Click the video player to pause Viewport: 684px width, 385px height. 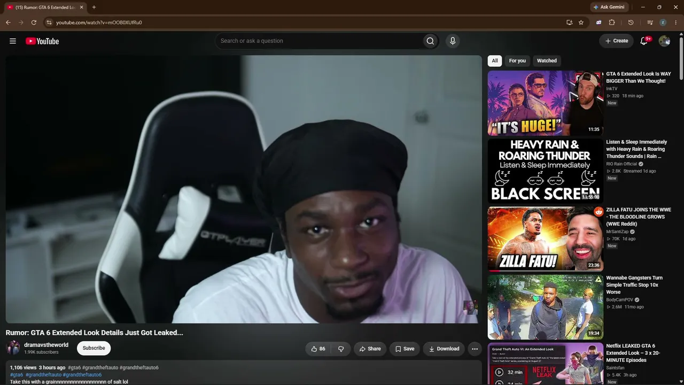[x=244, y=189]
